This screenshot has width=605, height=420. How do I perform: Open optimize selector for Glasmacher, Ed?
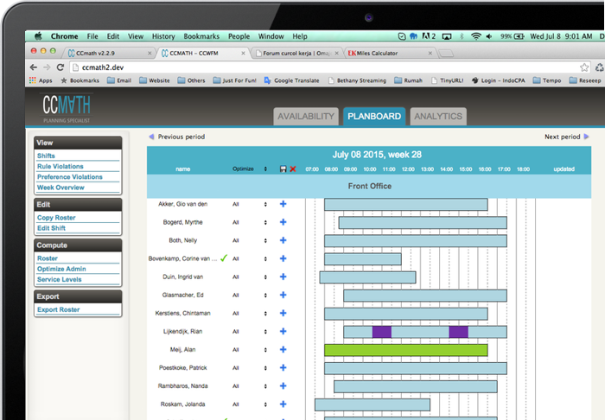pyautogui.click(x=265, y=296)
